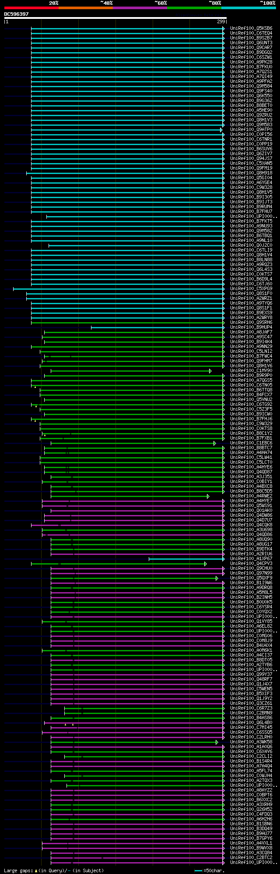Click green arrowhead on the UniRef100_C1EBC6 row
Screen dimensions: 280x874
(x=215, y=443)
